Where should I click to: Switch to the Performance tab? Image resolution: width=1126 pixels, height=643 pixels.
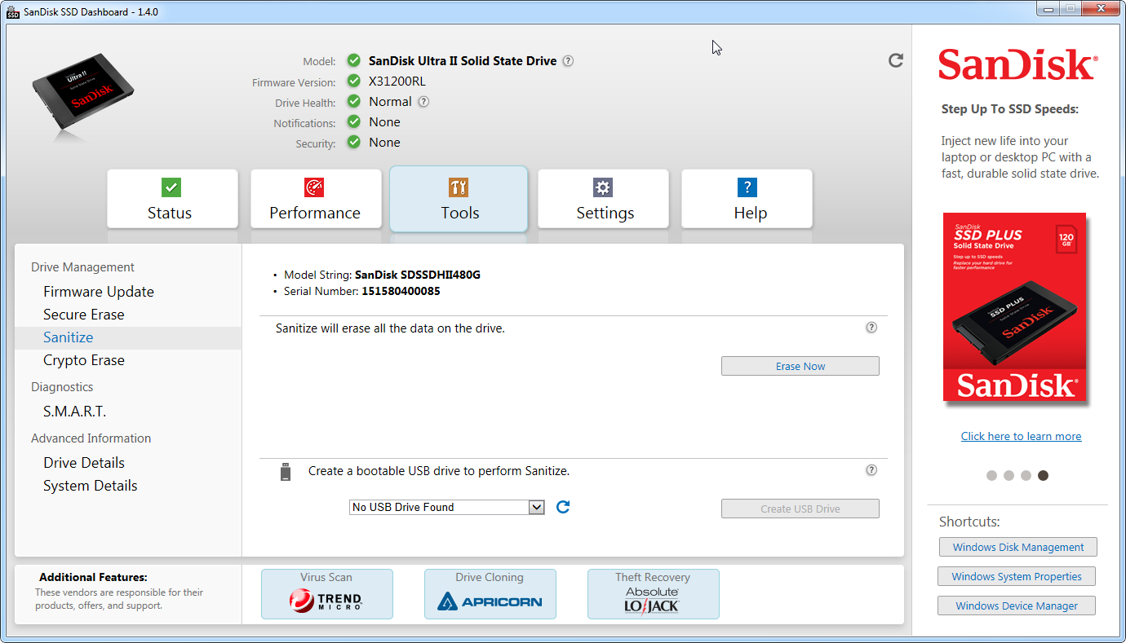tap(316, 199)
